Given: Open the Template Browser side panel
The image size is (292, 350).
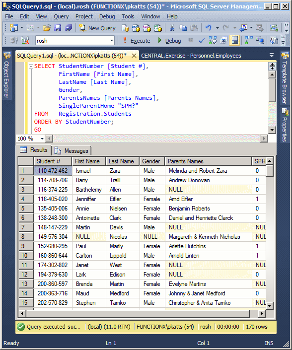Looking at the screenshot, I should [x=285, y=78].
